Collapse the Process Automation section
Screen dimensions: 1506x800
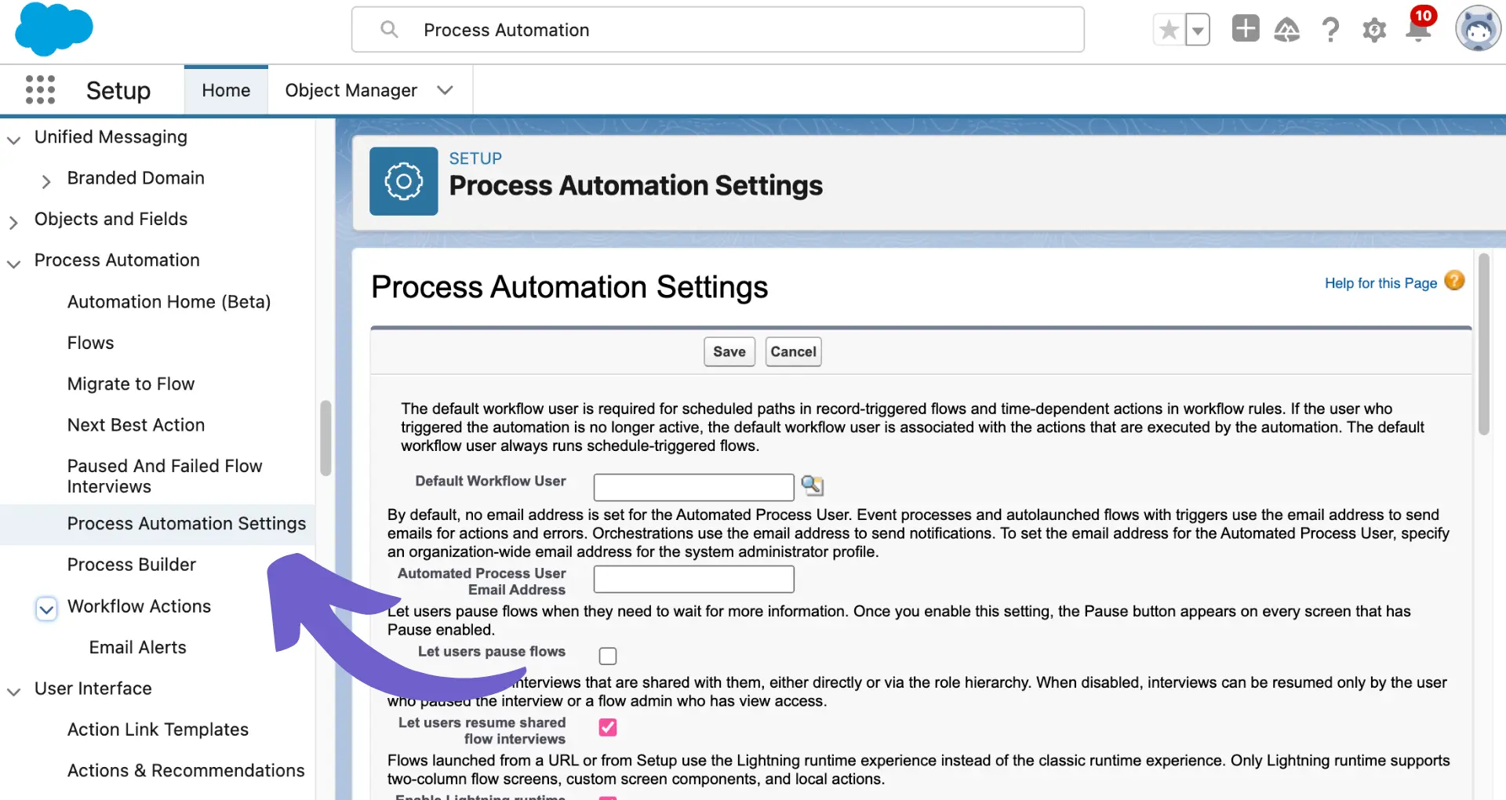point(13,264)
